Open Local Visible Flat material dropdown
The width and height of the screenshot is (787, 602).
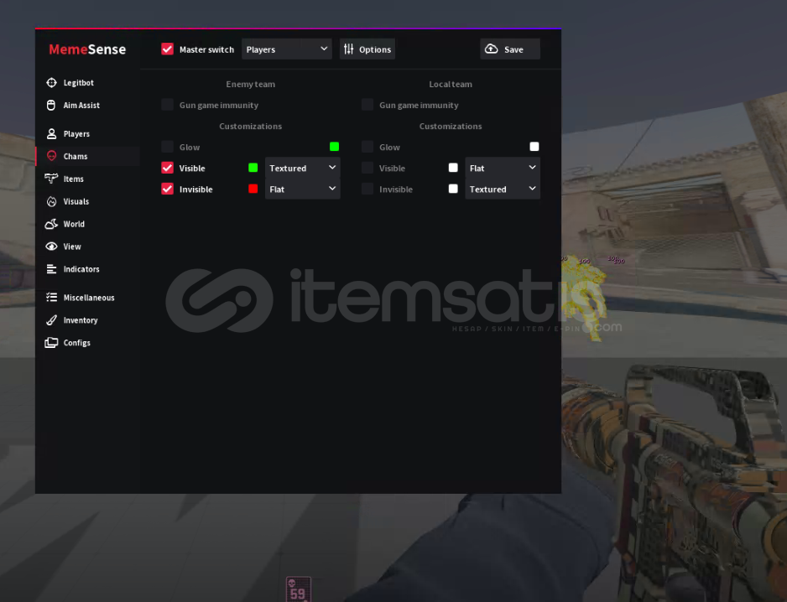pos(503,168)
